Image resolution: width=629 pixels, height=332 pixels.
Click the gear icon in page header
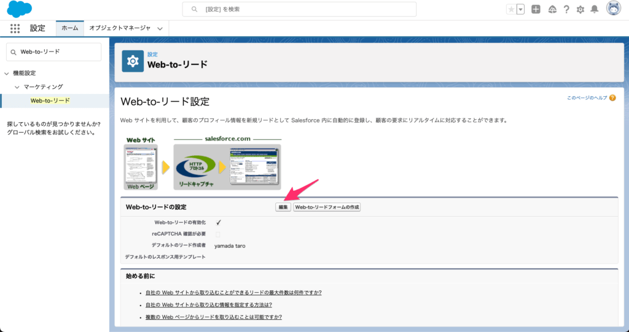(133, 61)
